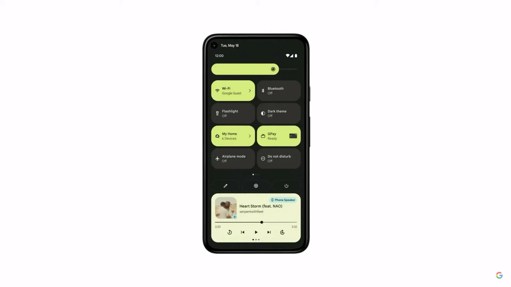The height and width of the screenshot is (287, 511).
Task: Tap the power button icon
Action: tap(286, 186)
